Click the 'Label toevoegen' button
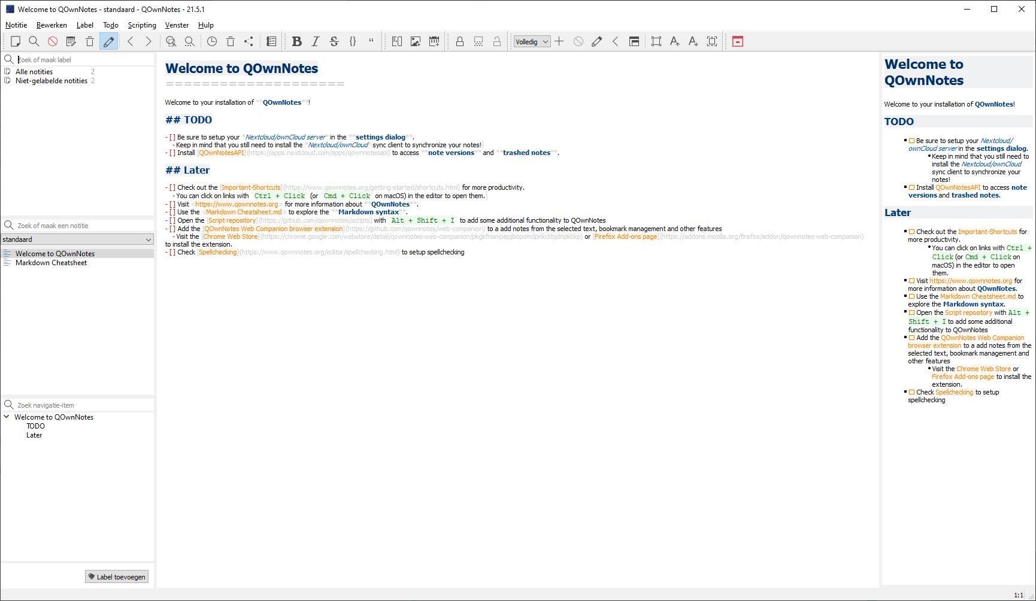 click(x=117, y=577)
